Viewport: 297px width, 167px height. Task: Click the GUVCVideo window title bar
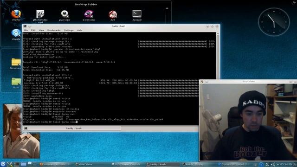[x=248, y=82]
